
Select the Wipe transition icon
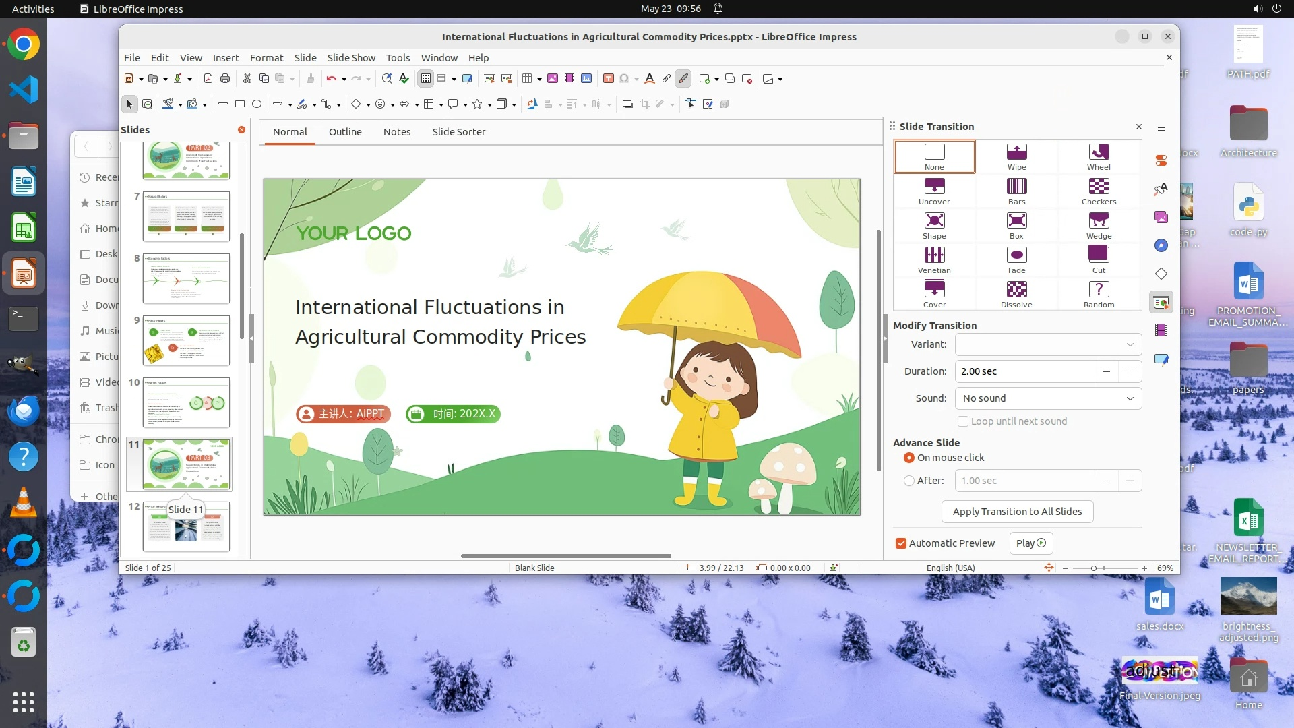(x=1016, y=156)
